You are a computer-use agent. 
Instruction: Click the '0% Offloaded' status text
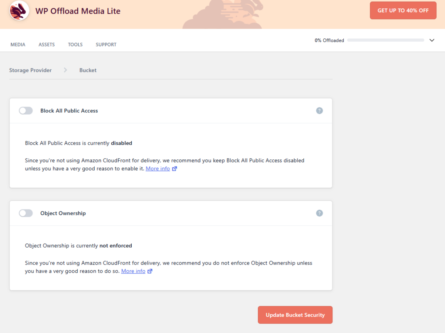[329, 40]
